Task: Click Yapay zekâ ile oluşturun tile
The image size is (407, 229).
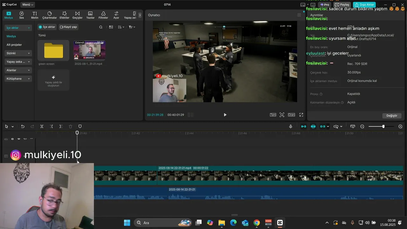Action: coord(53,80)
